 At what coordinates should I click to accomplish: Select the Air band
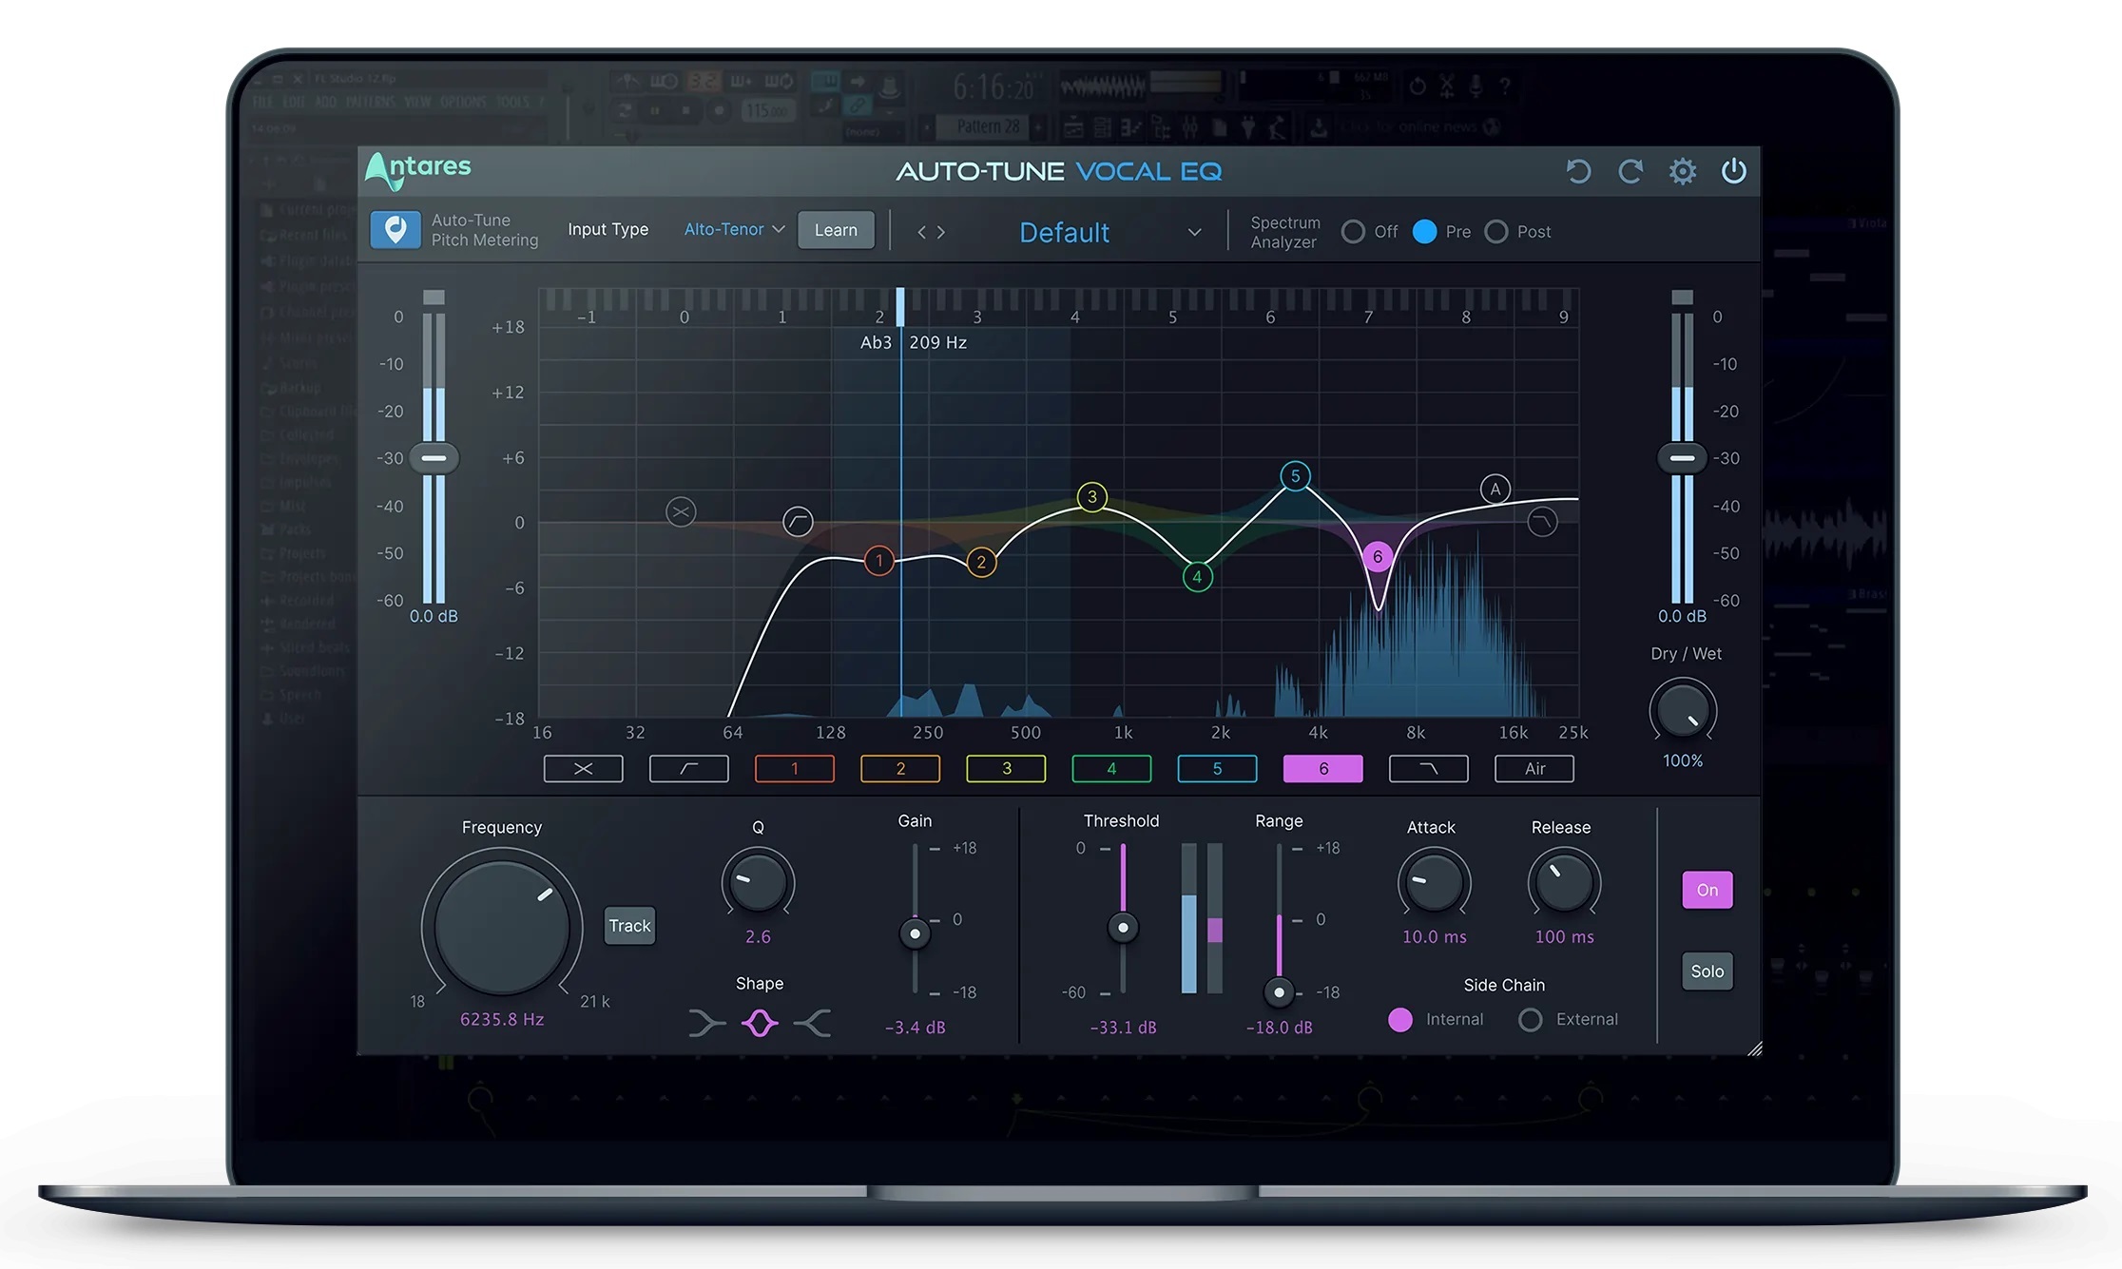coord(1534,768)
